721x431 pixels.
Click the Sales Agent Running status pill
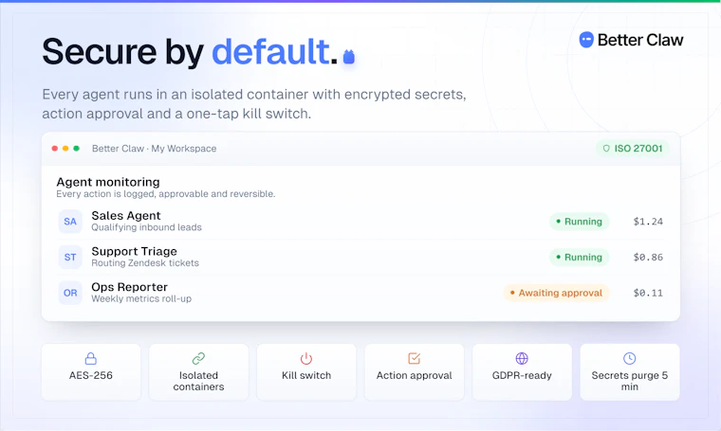point(580,222)
